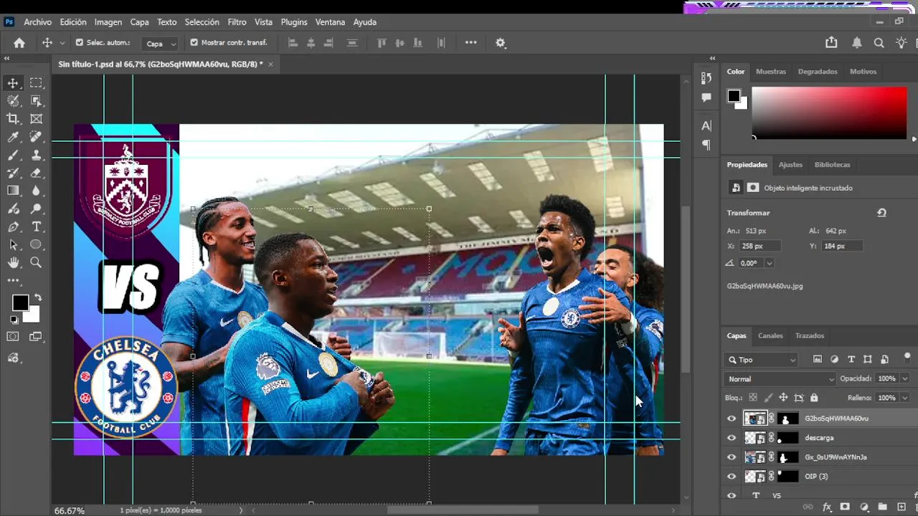Open the Opacidad slider dropdown arrow

tap(904, 378)
